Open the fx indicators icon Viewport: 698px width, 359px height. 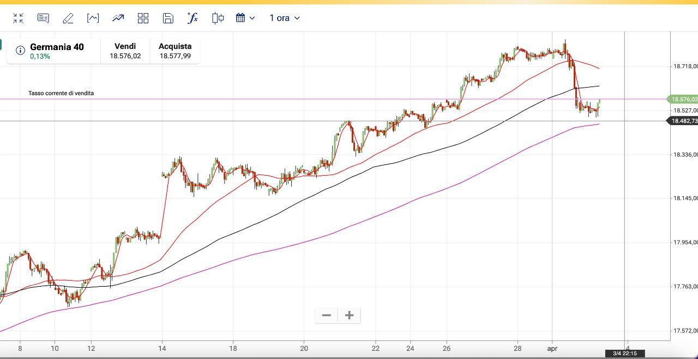click(x=192, y=18)
